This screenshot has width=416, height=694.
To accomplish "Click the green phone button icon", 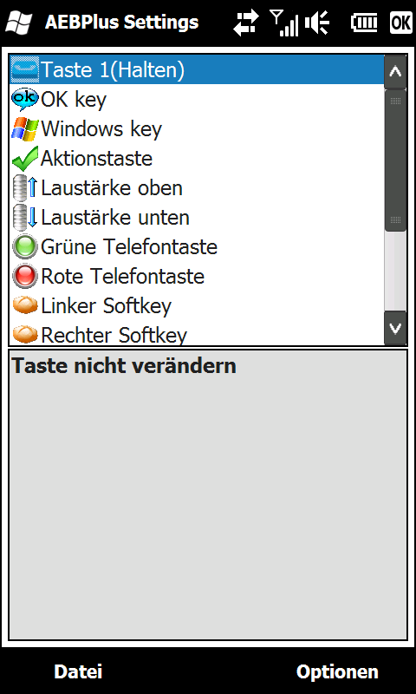I will (x=25, y=246).
